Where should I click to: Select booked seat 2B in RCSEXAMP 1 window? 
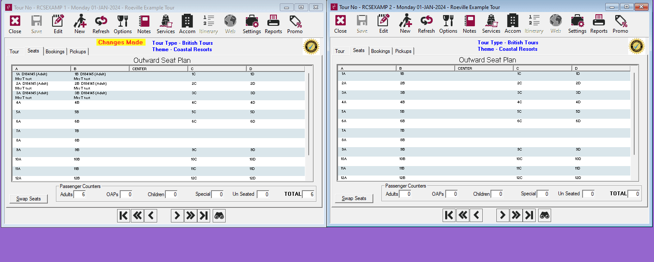(101, 86)
